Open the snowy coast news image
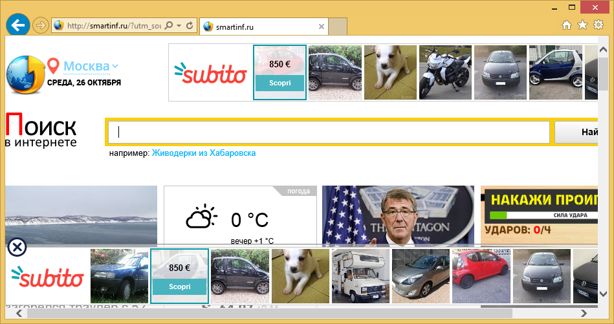 pyautogui.click(x=81, y=216)
